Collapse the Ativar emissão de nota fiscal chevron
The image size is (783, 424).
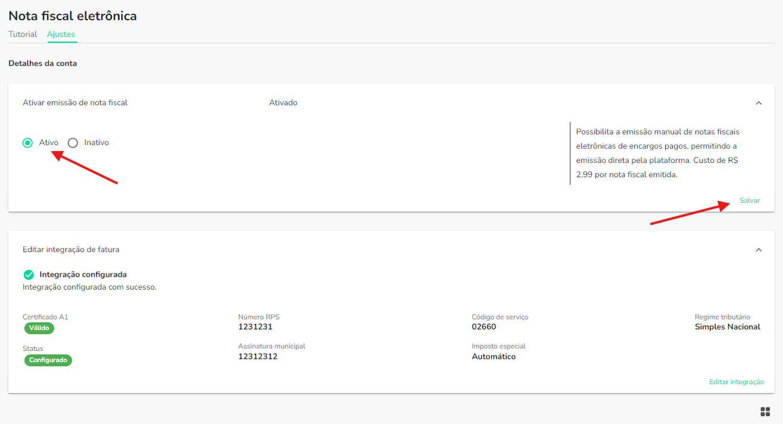[x=759, y=103]
